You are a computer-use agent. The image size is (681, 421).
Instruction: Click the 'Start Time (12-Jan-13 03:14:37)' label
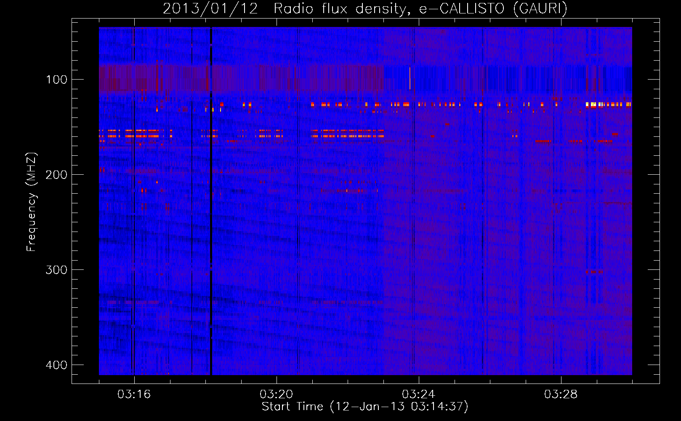[x=365, y=407]
